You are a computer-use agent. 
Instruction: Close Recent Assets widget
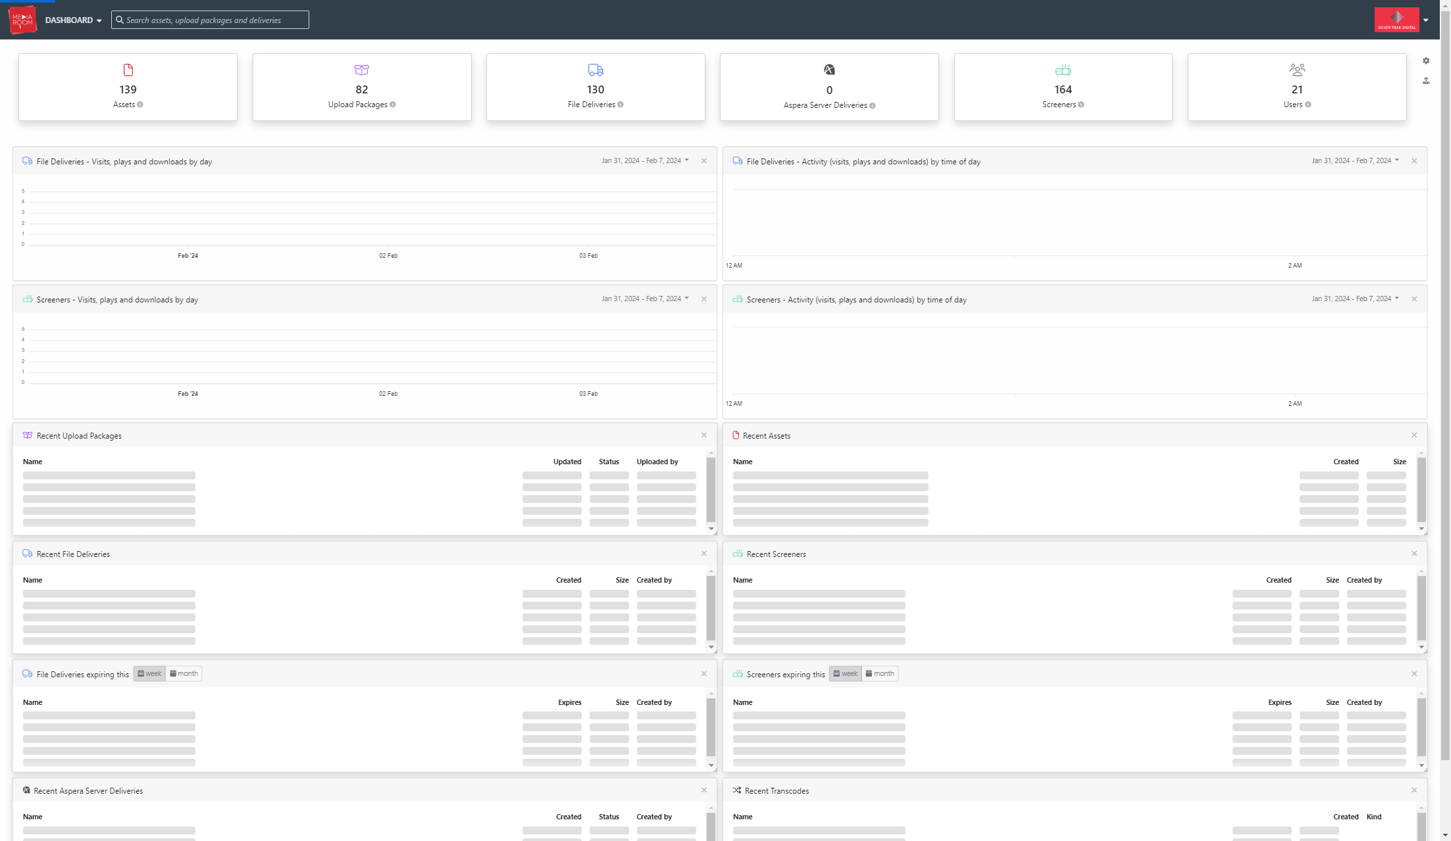point(1414,435)
